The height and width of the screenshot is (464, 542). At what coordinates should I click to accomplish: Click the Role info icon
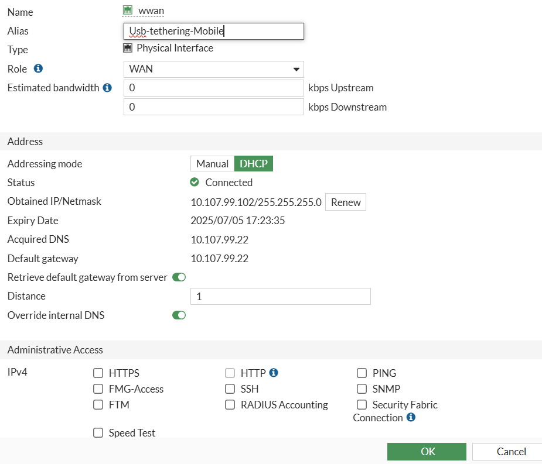coord(39,68)
